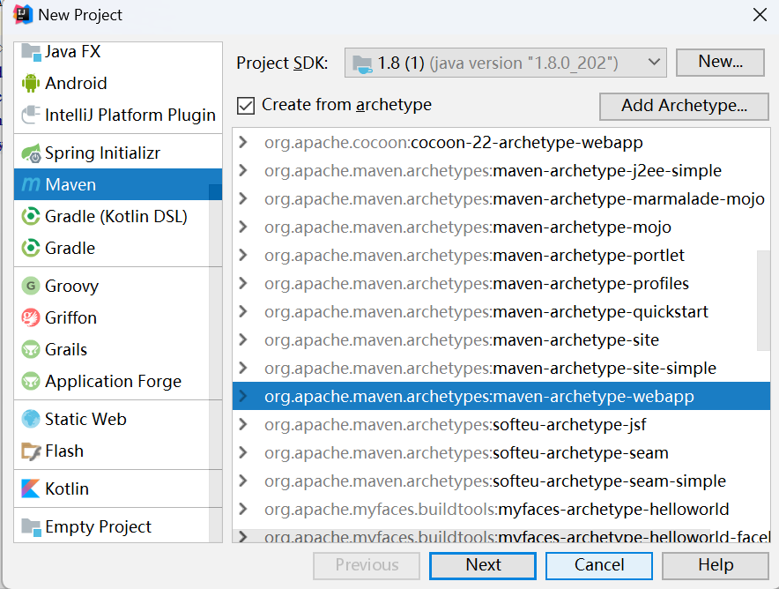Expand softeu-archetype-seam node arrow

tap(243, 453)
